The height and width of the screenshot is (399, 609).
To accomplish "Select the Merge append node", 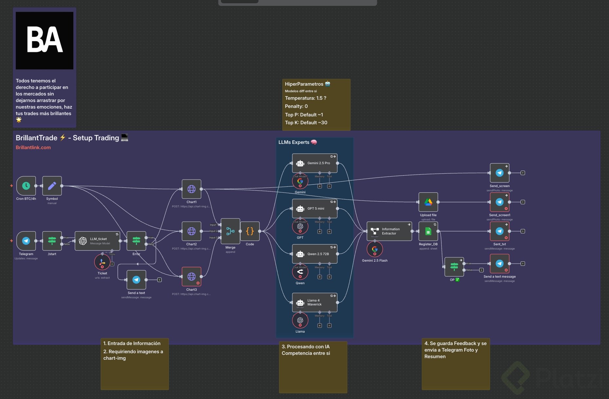I will coord(231,231).
